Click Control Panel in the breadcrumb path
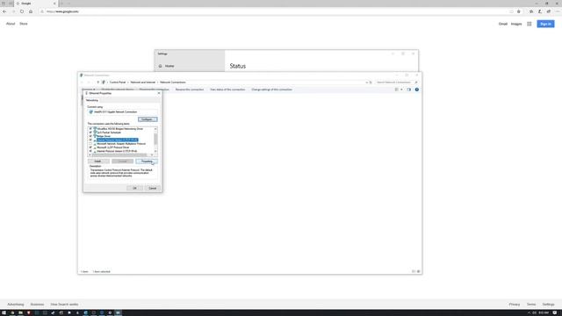This screenshot has width=562, height=316. pos(118,83)
